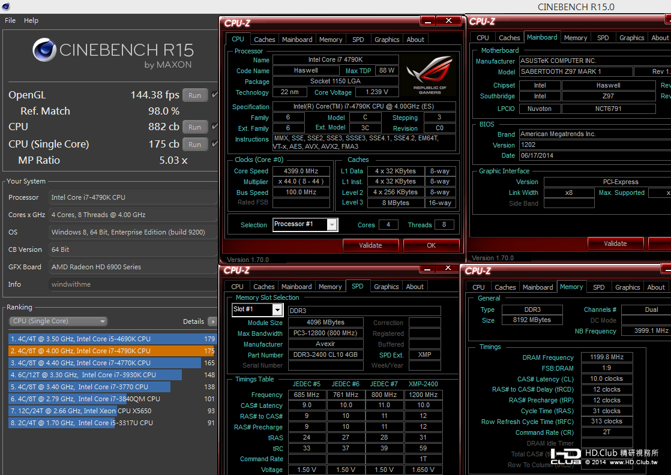The height and width of the screenshot is (475, 671).
Task: Open About tab in the SPD CPU-Z window
Action: [x=415, y=287]
